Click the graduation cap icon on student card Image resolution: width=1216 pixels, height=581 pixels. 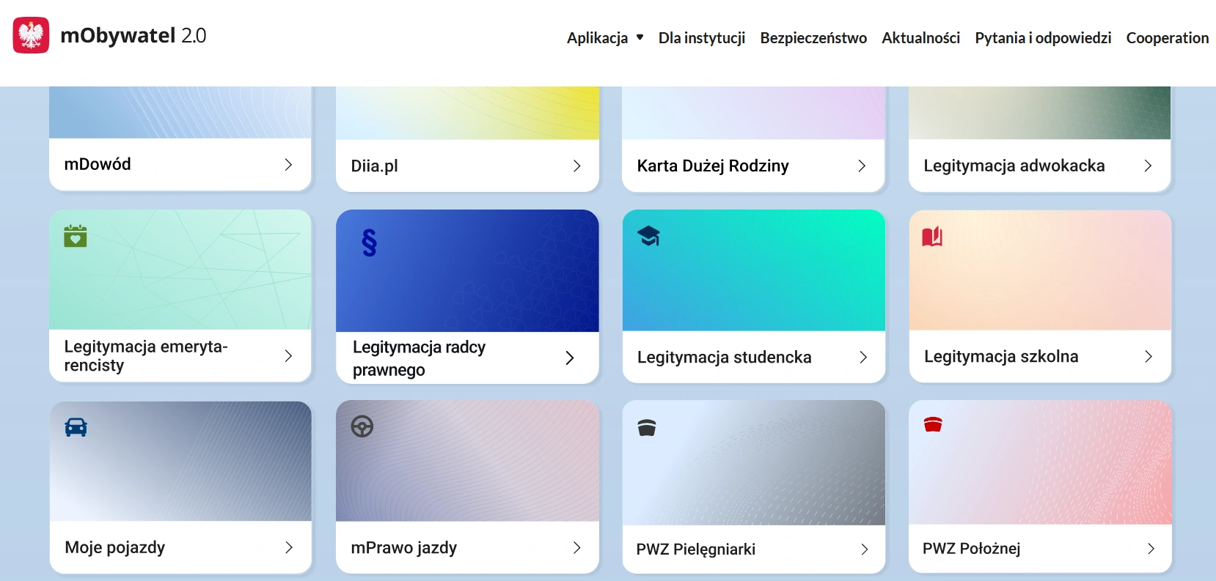649,236
